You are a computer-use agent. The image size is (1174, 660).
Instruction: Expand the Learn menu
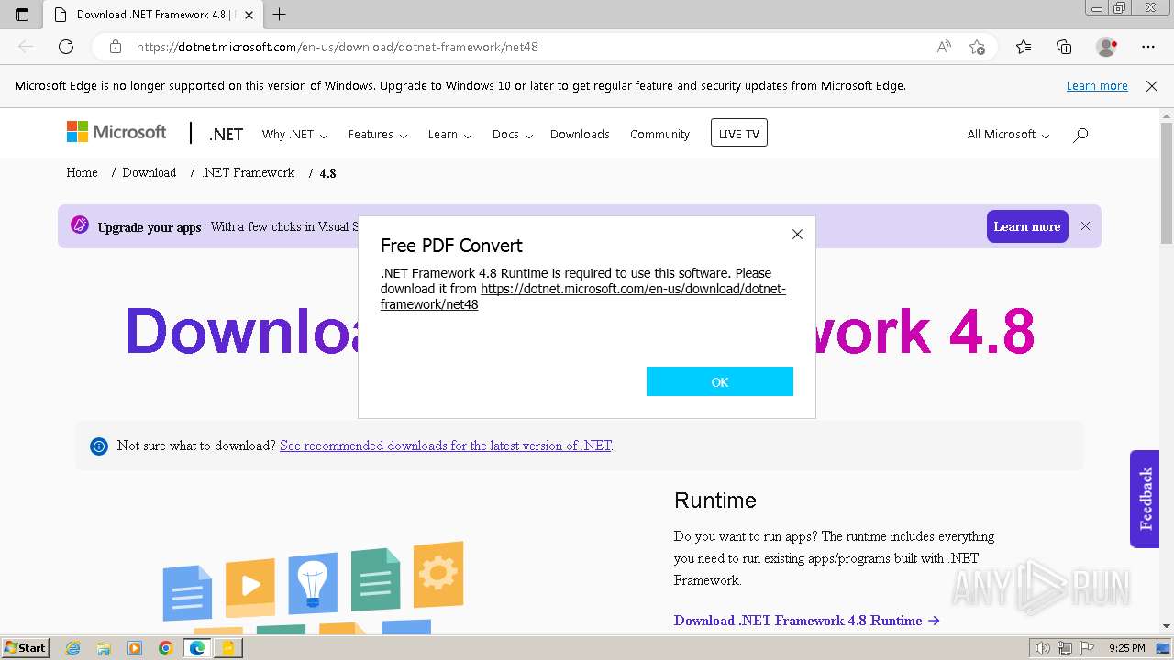tap(449, 135)
